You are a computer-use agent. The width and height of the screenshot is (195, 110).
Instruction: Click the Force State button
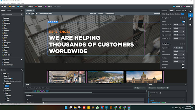[161, 88]
